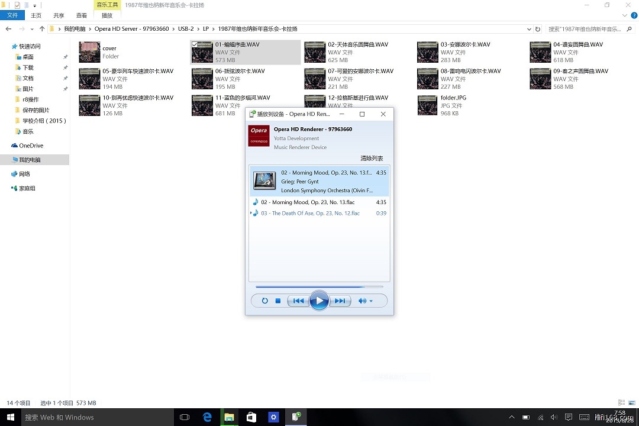Screen dimensions: 639x426
Task: Go back to the previous track
Action: pyautogui.click(x=298, y=301)
